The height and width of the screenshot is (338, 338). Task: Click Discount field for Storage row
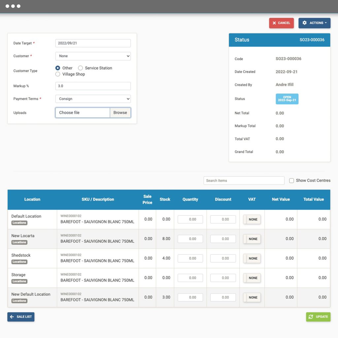(x=223, y=278)
